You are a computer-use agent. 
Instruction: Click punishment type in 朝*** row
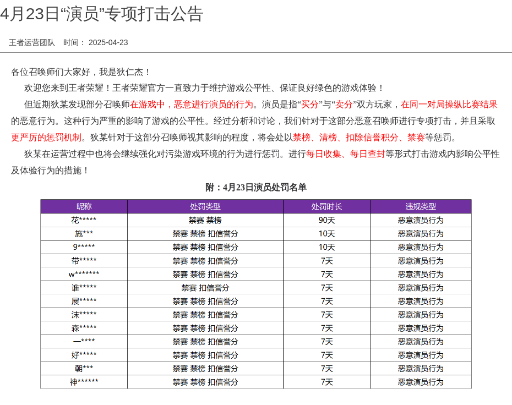pyautogui.click(x=205, y=369)
